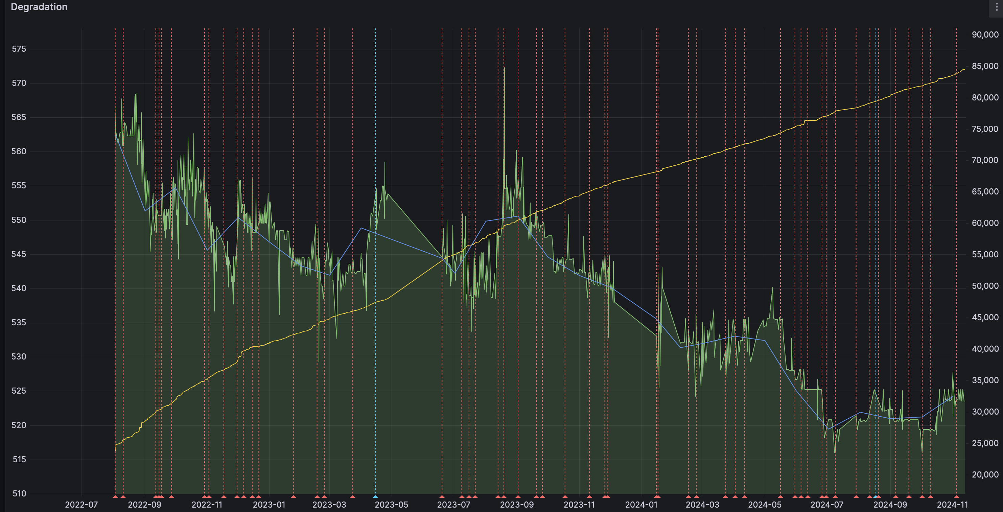Screen dimensions: 1003x512
Task: Click the 55,000 right axis value
Action: [985, 255]
